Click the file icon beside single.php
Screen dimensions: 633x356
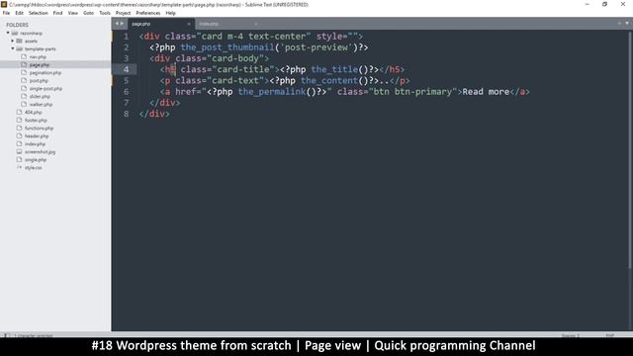click(x=19, y=159)
